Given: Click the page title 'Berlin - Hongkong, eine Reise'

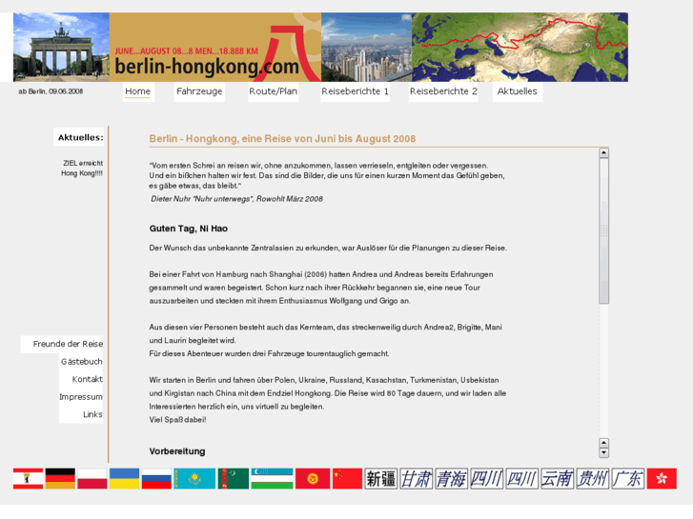Looking at the screenshot, I should pos(282,139).
